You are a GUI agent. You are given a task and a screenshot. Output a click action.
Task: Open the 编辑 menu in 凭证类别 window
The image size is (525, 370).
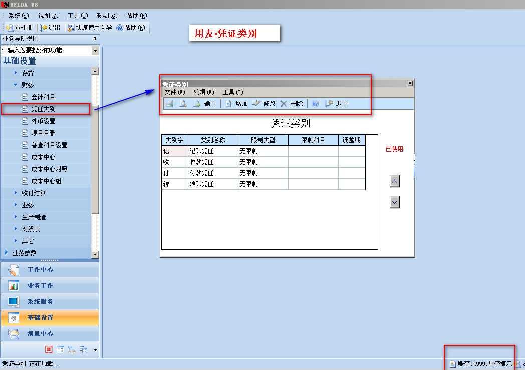[203, 92]
